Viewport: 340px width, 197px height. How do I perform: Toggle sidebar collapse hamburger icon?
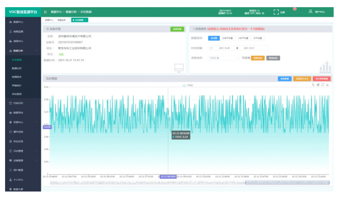click(x=45, y=12)
